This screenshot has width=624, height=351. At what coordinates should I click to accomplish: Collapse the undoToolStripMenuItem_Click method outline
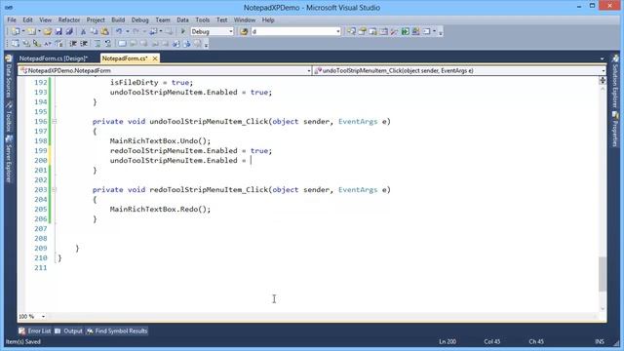(55, 121)
